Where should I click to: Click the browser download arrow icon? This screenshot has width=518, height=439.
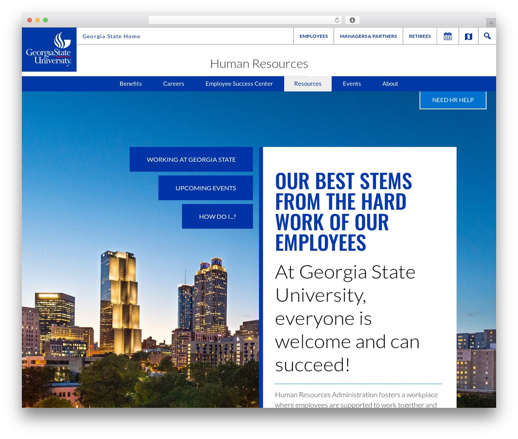pyautogui.click(x=352, y=20)
